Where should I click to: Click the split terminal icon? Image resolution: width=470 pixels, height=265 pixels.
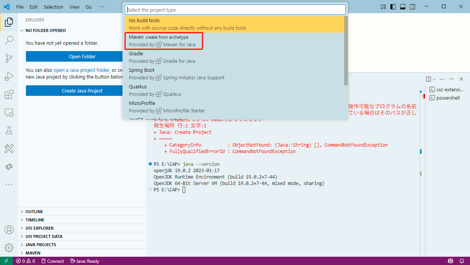click(428, 79)
